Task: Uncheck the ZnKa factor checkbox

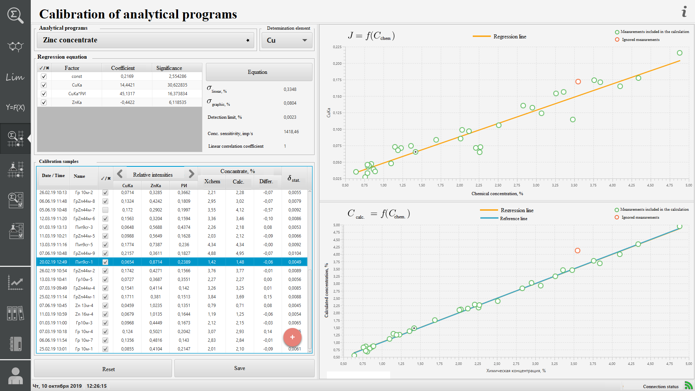Action: tap(44, 102)
